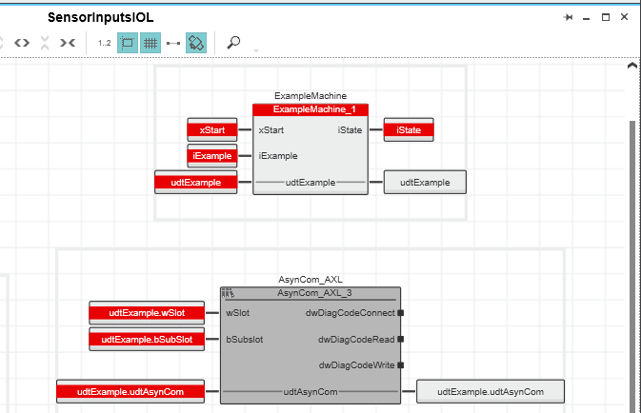Toggle the selection frame display button
This screenshot has height=413, width=641.
tap(127, 43)
